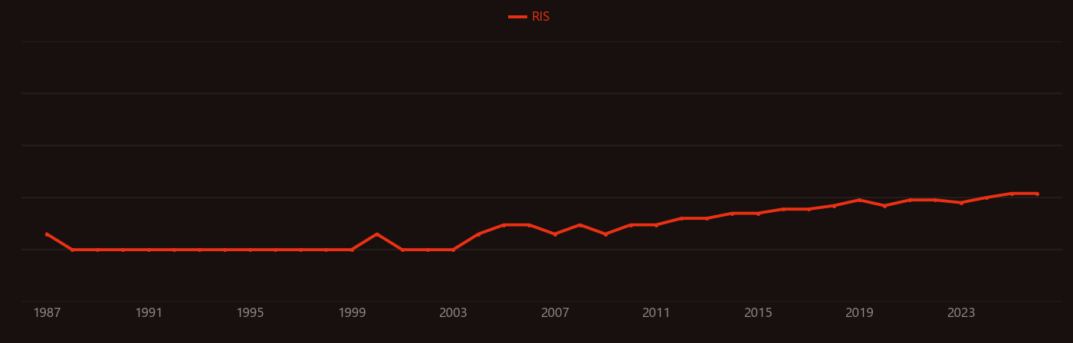Click the 2019 x-axis label
Viewport: 1073px width, 343px height.
click(859, 313)
